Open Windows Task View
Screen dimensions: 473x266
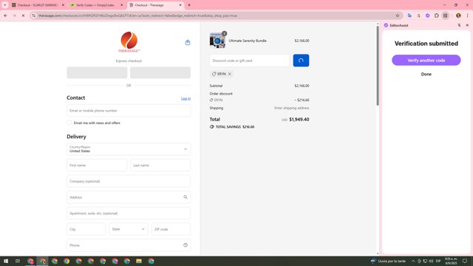(18, 261)
